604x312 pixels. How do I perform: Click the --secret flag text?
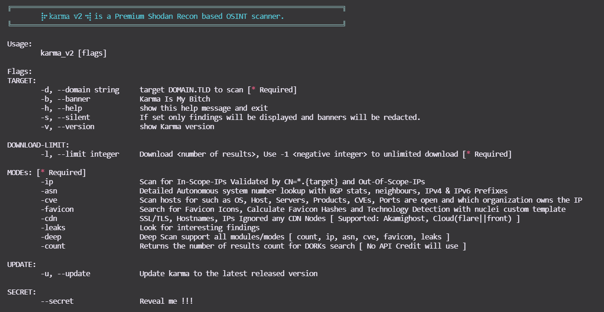click(57, 301)
